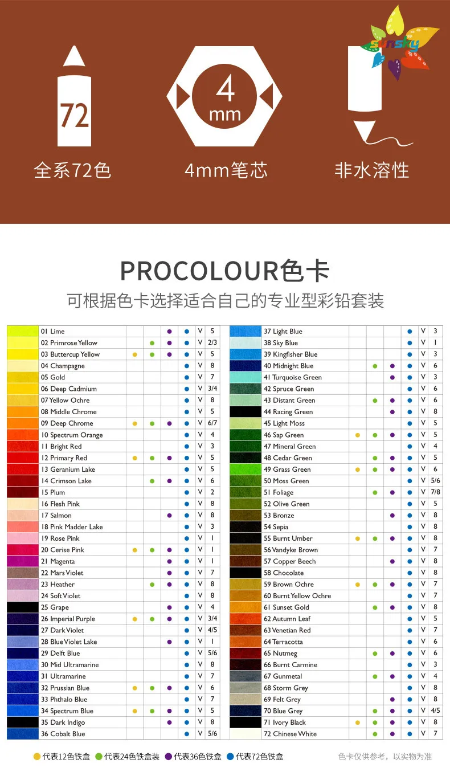Screen dimensions: 450x784
Task: Click the '62 Autumn Leaf' label
Action: (287, 619)
